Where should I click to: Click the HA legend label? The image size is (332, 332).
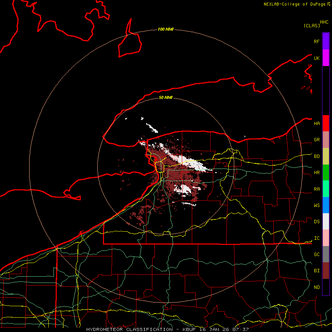[317, 124]
